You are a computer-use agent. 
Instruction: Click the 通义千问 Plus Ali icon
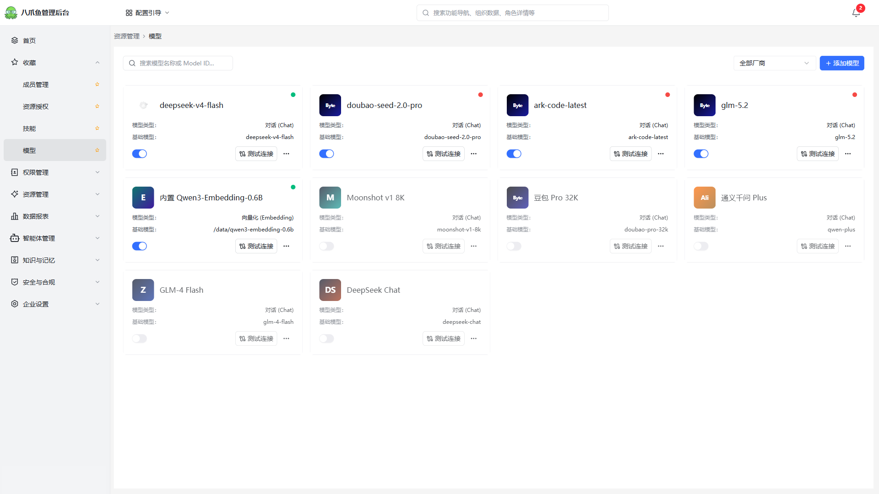coord(705,198)
